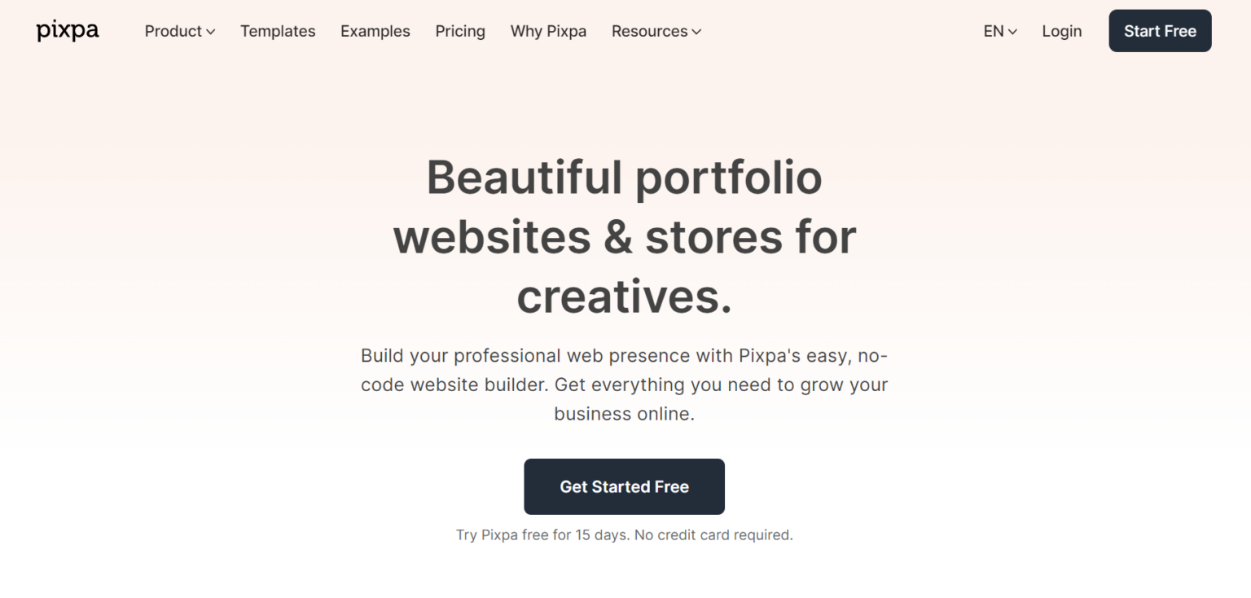Click the word 'creatives.' in the headline
This screenshot has width=1251, height=598.
(x=624, y=296)
